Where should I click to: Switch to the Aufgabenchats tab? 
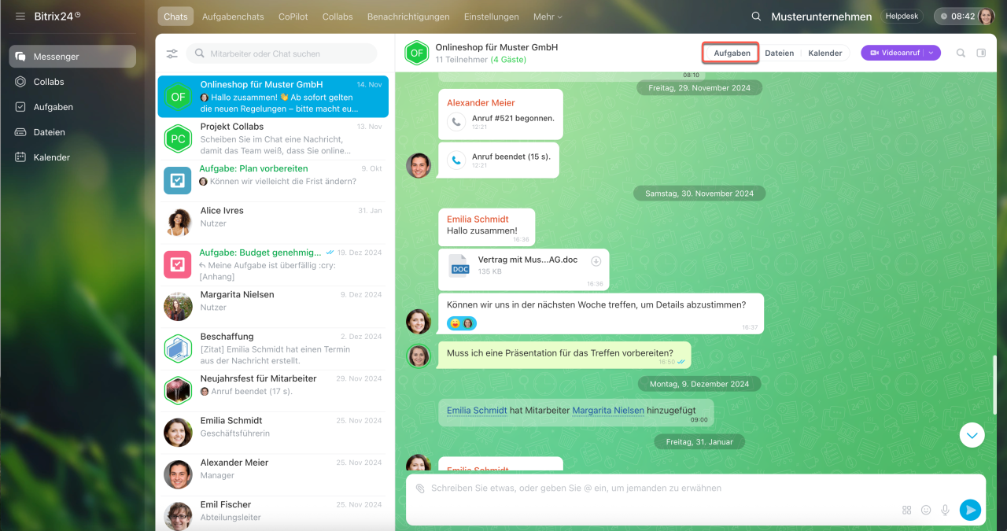(x=233, y=17)
